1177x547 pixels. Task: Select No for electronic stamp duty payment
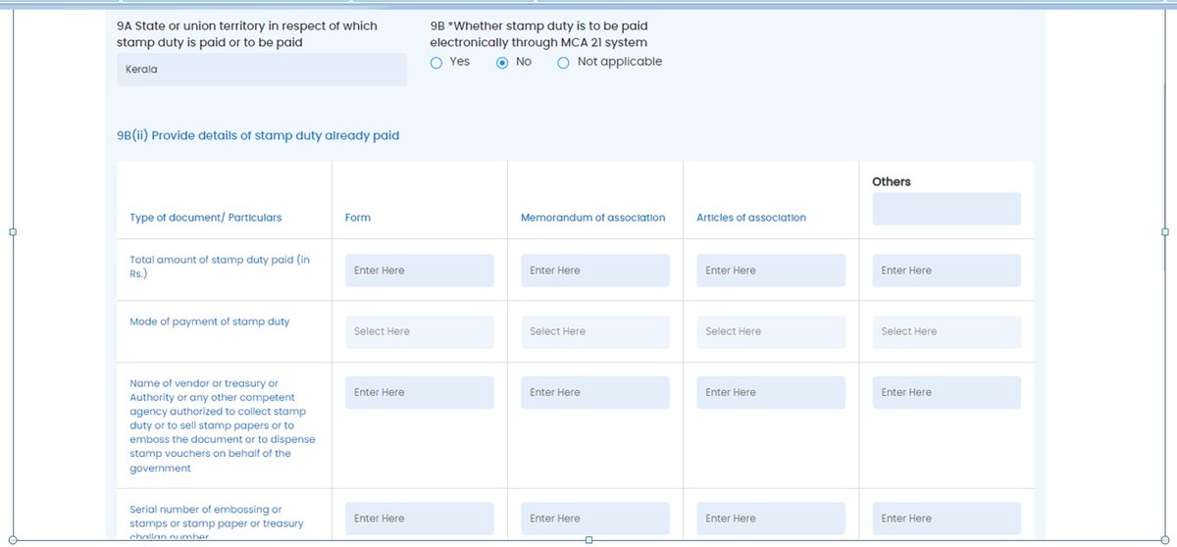502,63
